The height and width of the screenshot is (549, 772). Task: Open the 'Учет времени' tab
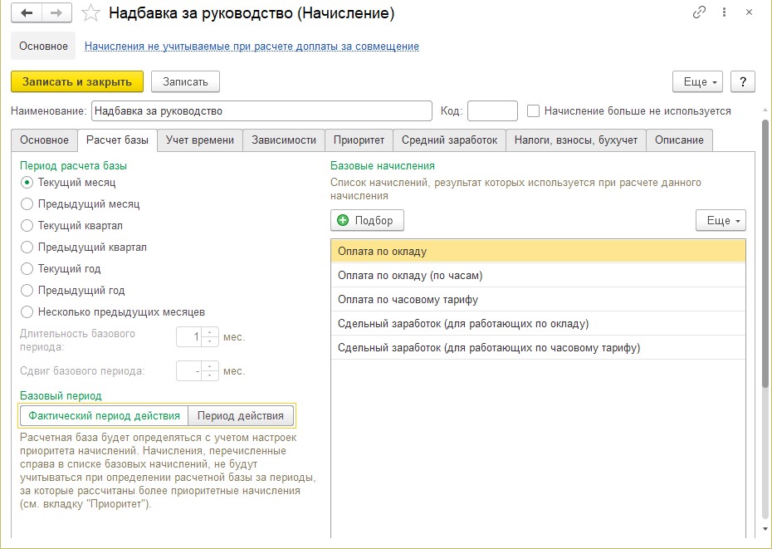200,140
